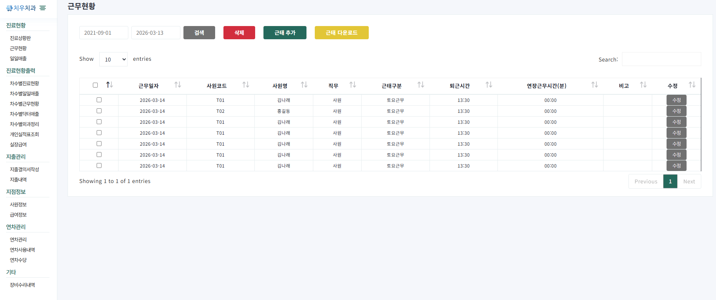
Task: Go to 일일매출 sidebar menu
Action: click(18, 58)
